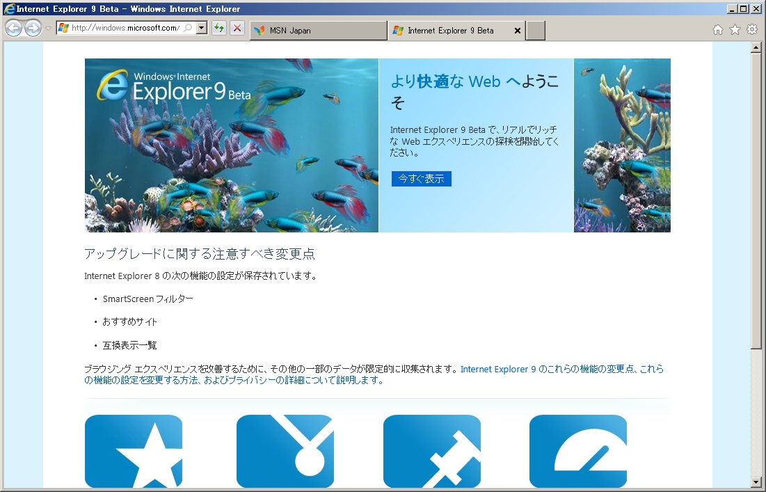
Task: Click the red Stop loading X button
Action: pyautogui.click(x=237, y=29)
